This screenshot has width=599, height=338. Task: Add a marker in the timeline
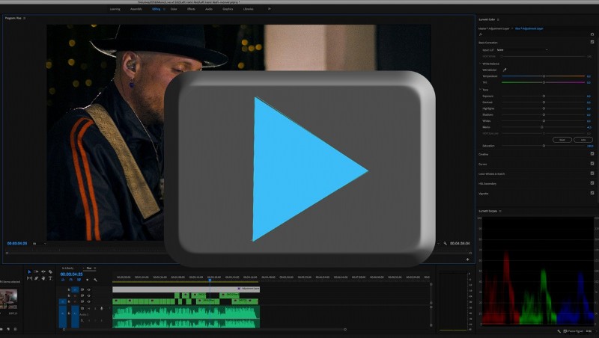87,280
